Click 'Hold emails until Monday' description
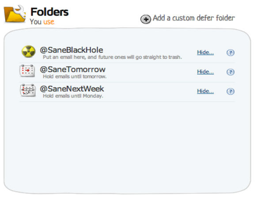The height and width of the screenshot is (199, 265). coord(73,96)
